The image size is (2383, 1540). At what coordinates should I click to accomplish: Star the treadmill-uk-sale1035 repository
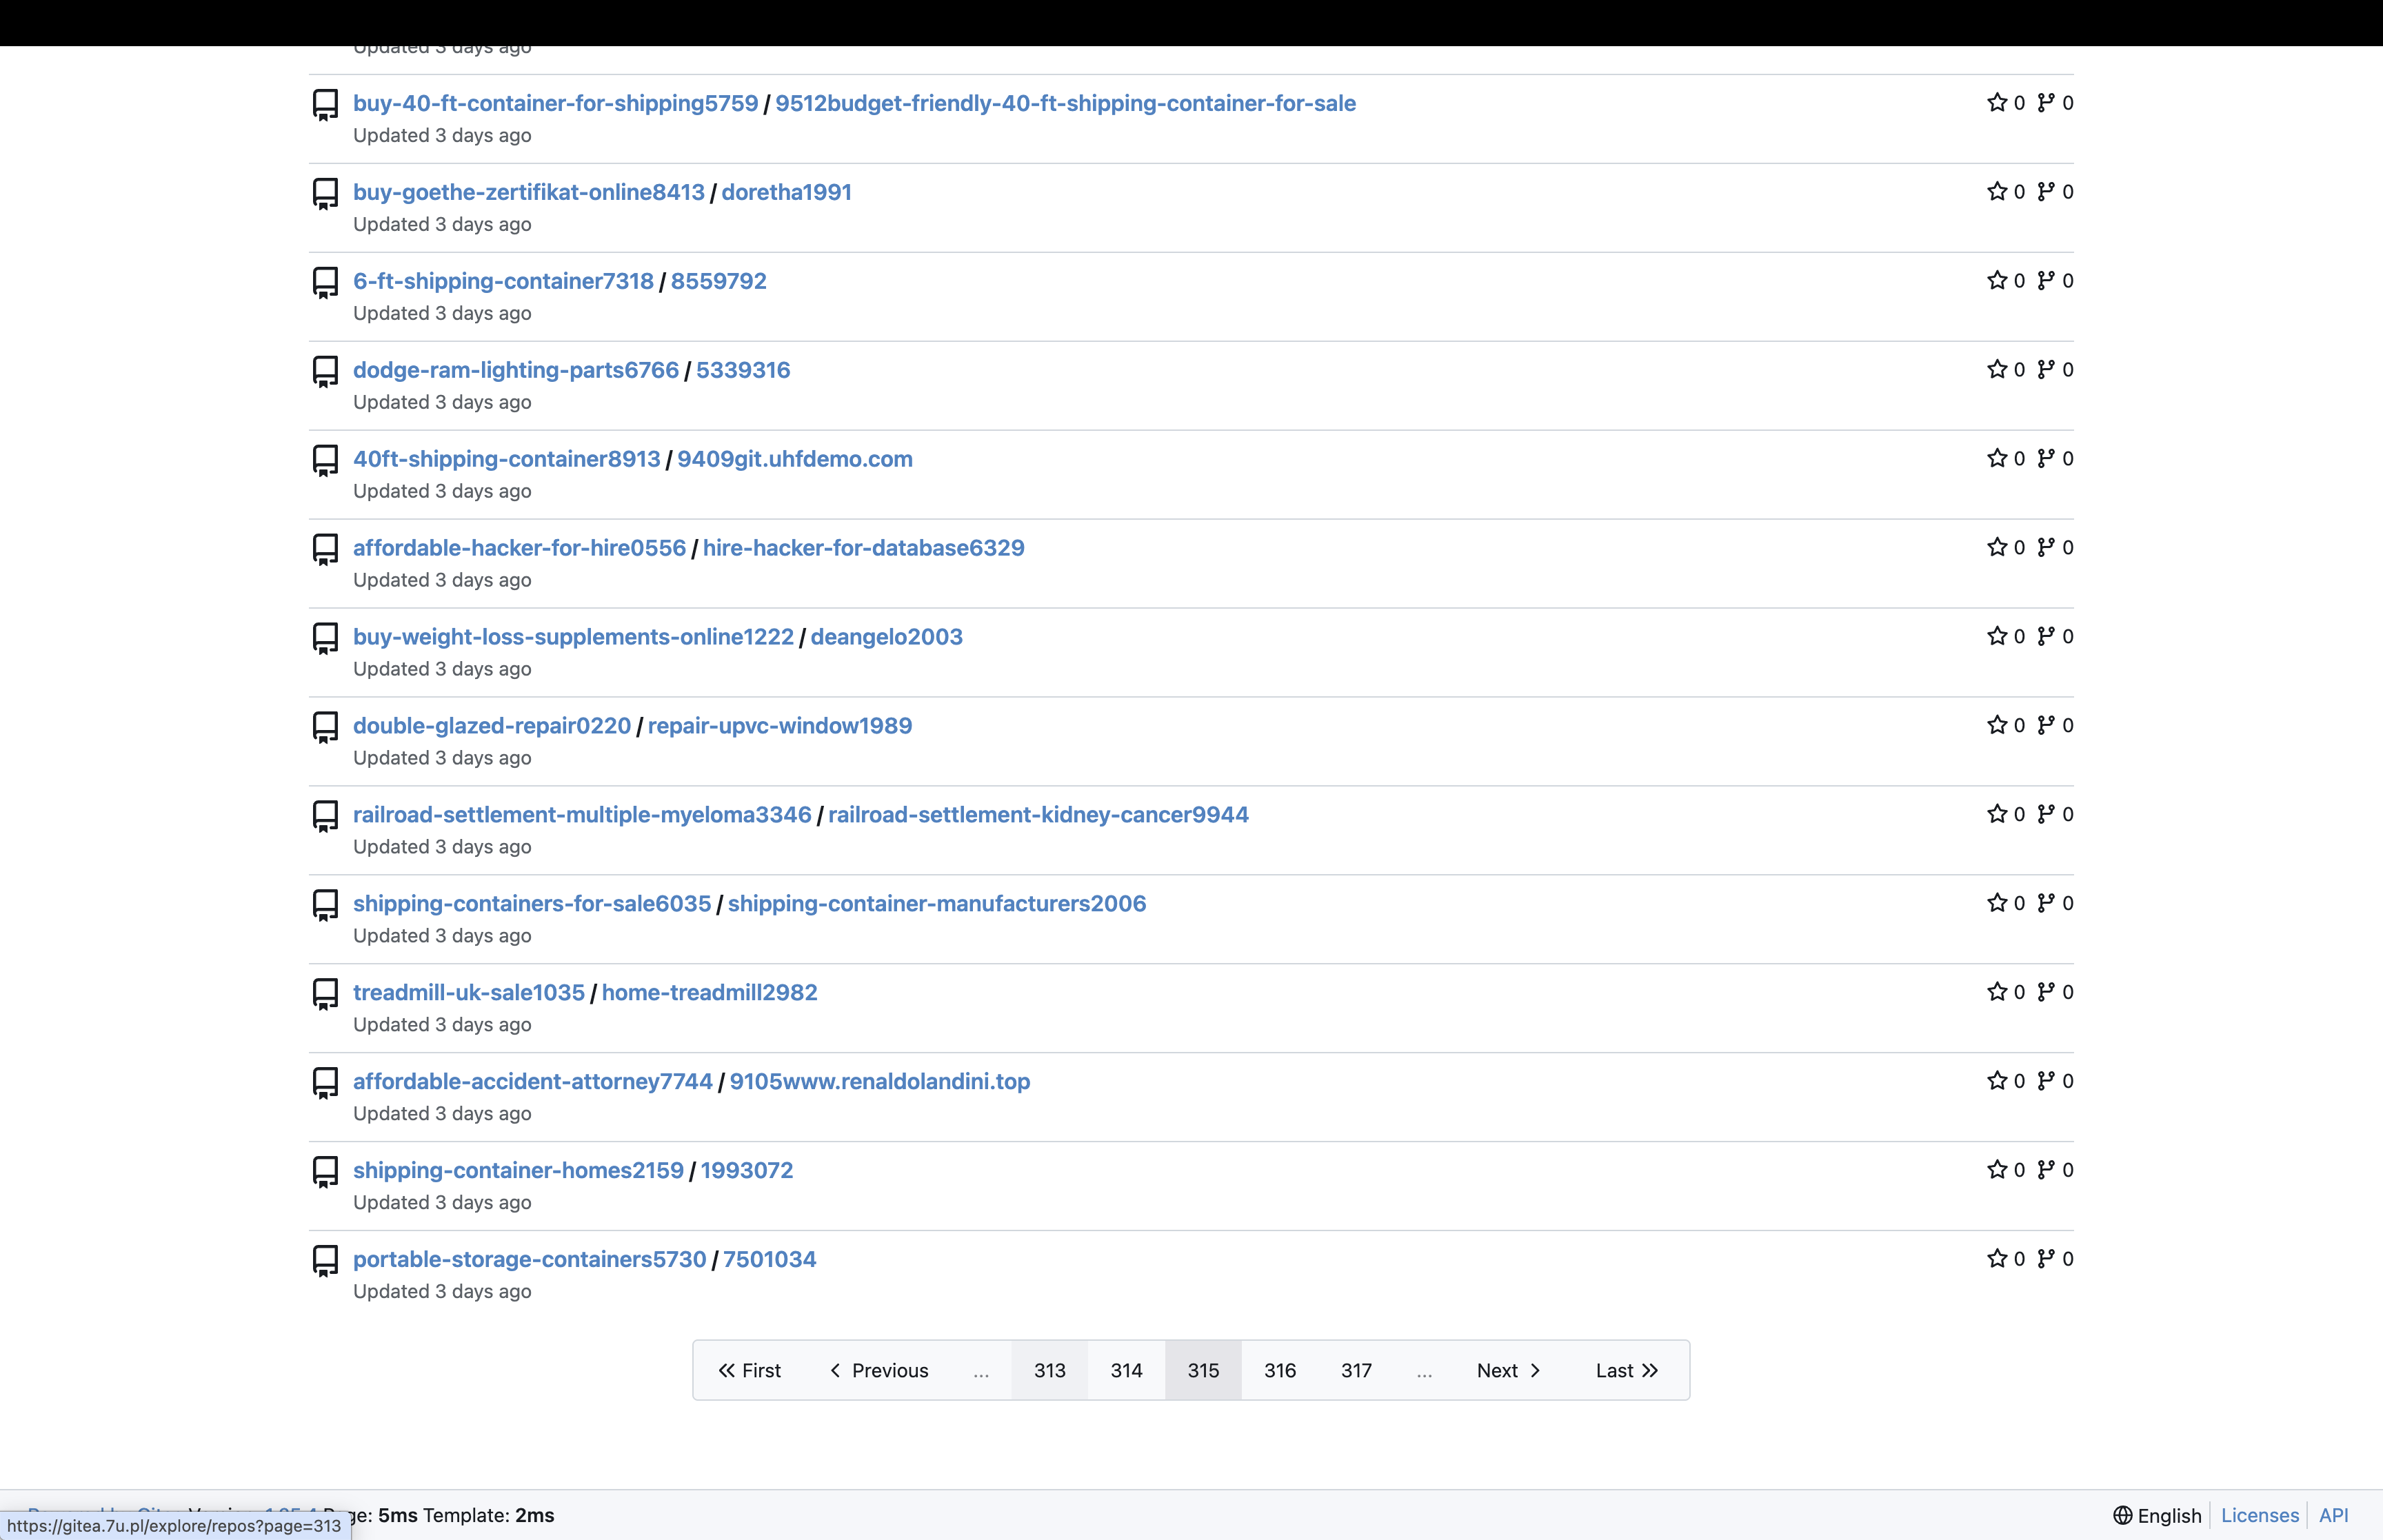click(1998, 992)
